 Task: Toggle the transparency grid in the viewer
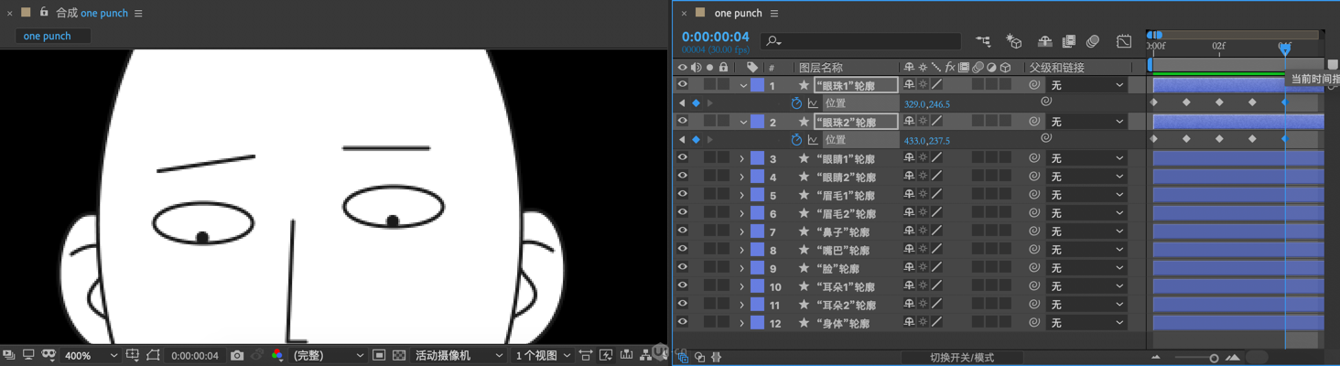399,355
